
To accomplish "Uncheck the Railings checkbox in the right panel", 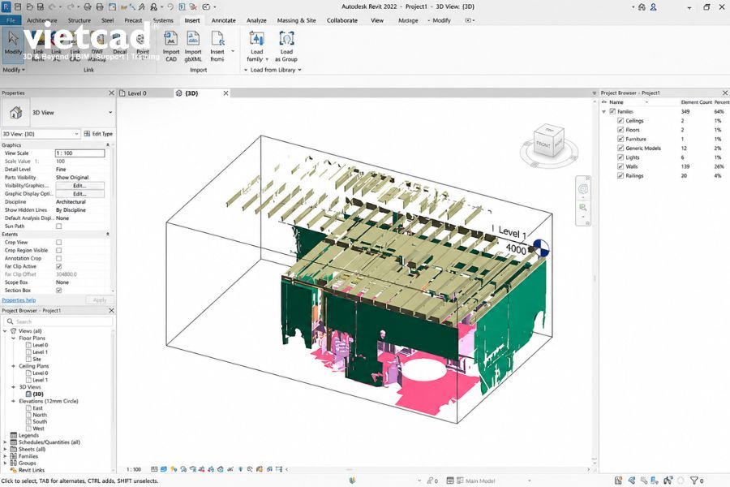I will (620, 175).
